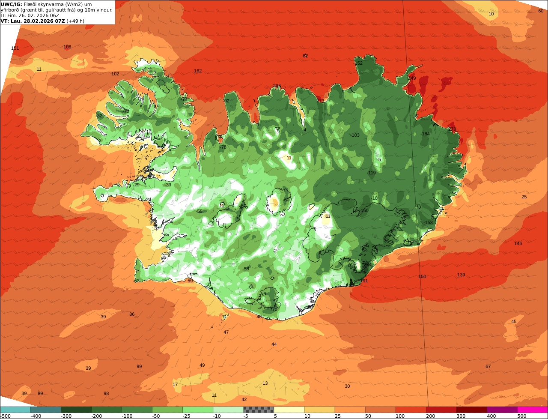Click the '-500' legend label

pos(5,416)
